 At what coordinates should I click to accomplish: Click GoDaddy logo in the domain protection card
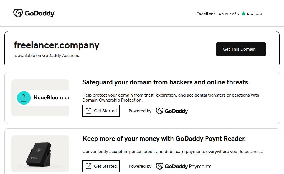tap(172, 111)
